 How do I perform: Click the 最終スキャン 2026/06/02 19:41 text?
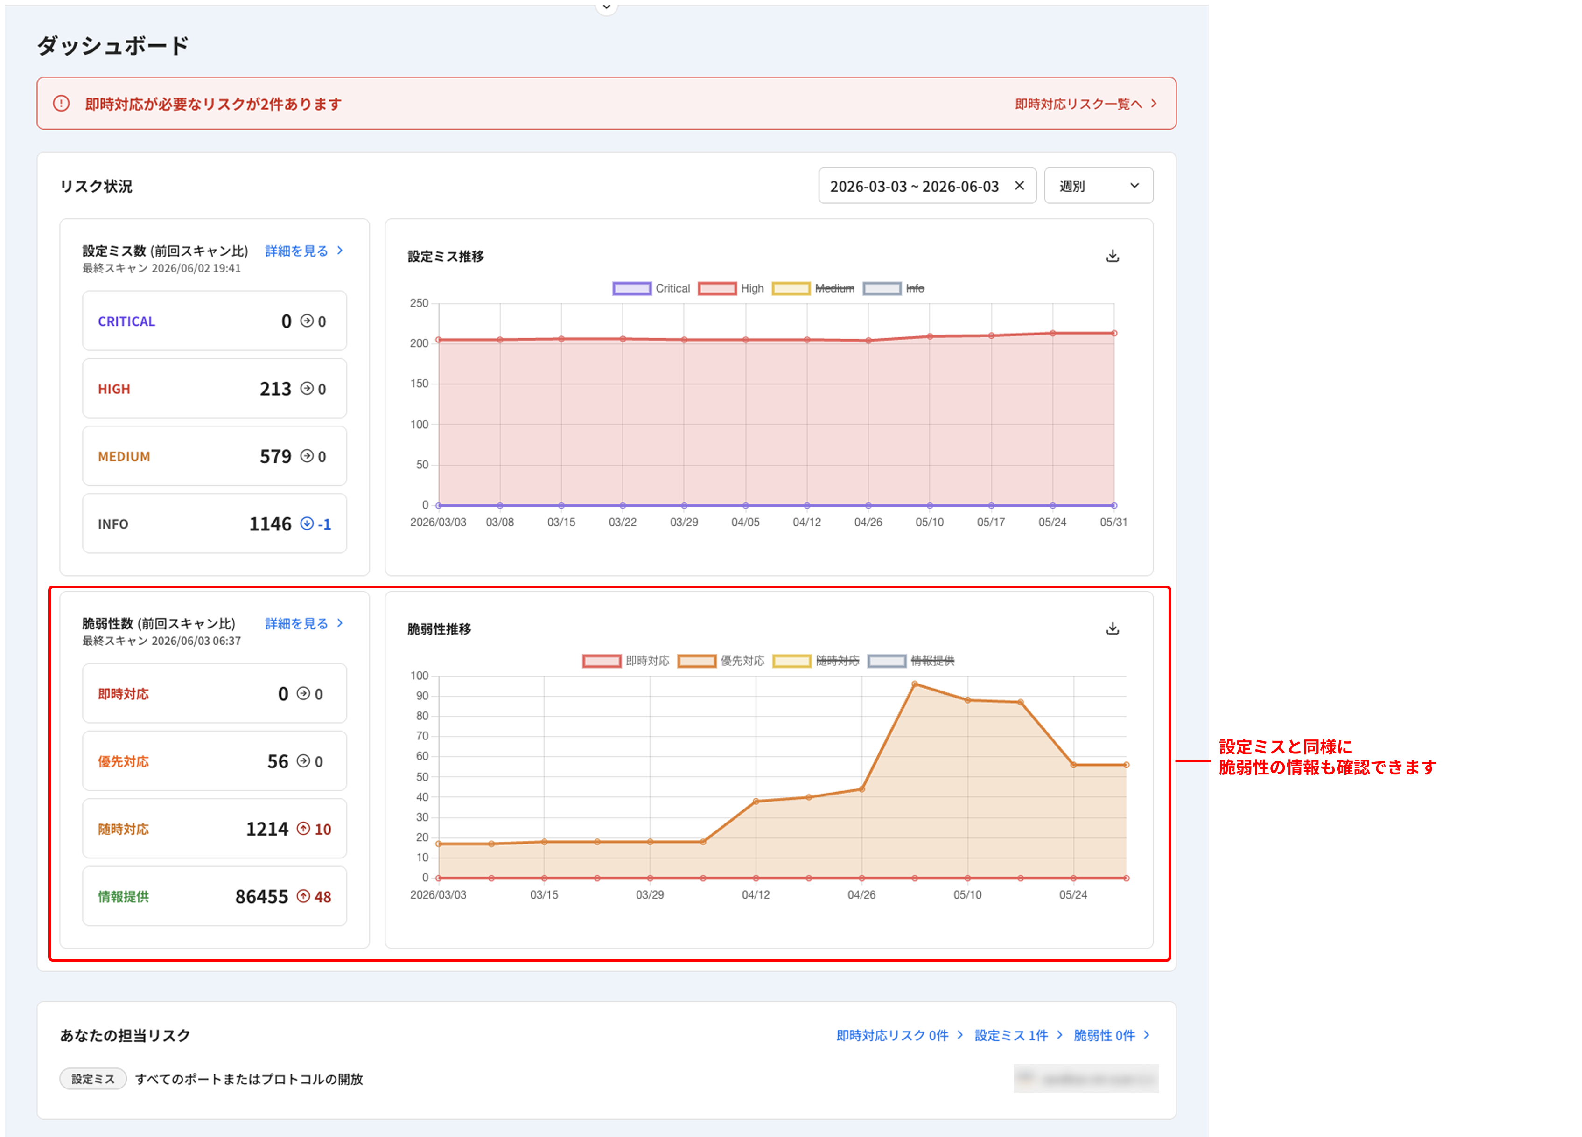[x=161, y=269]
